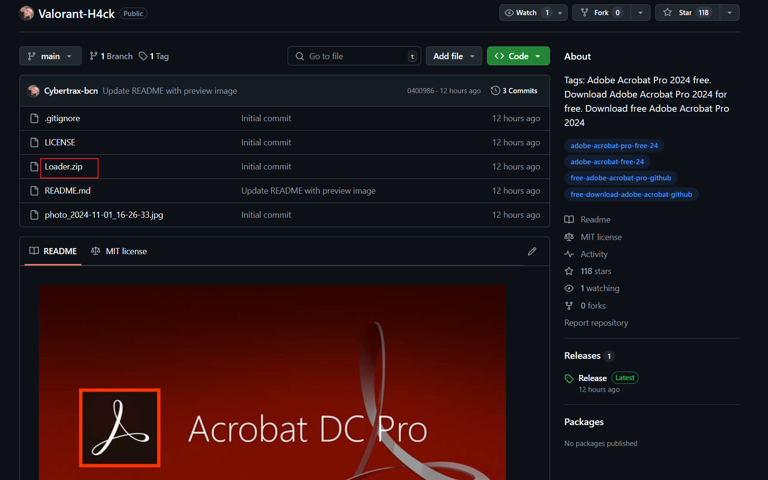Click Report repository

coord(596,323)
